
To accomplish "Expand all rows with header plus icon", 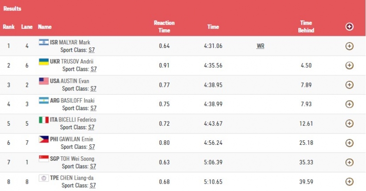I will (x=349, y=27).
